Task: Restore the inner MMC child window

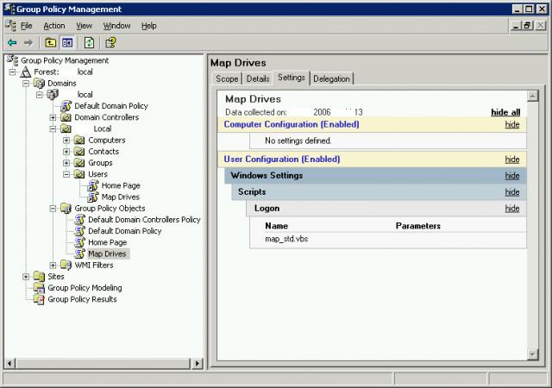Action: click(x=528, y=26)
